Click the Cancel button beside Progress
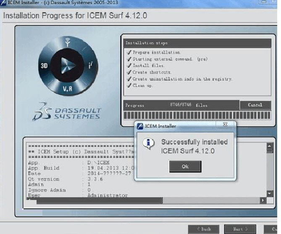281x234 pixels. point(255,105)
